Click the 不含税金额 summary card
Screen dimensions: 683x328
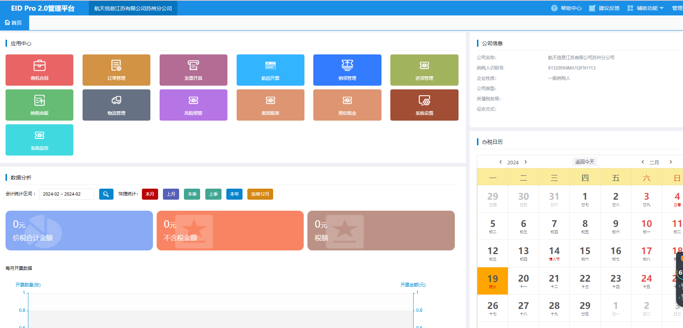(x=230, y=231)
